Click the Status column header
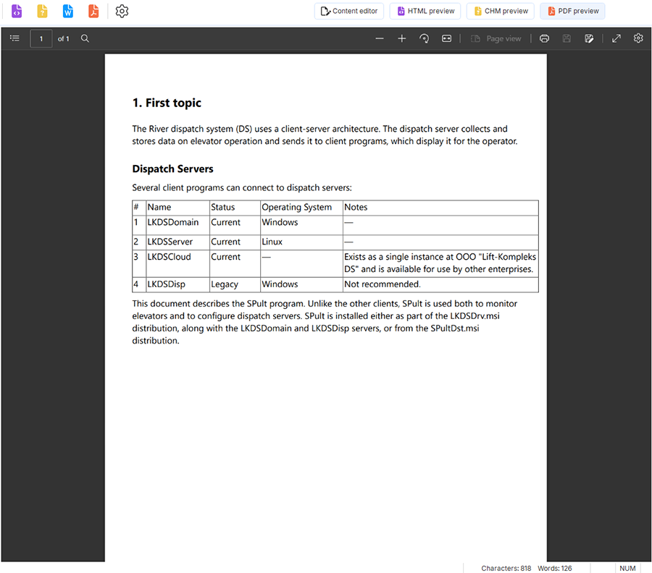Viewport: 652px width, 573px height. tap(235, 208)
